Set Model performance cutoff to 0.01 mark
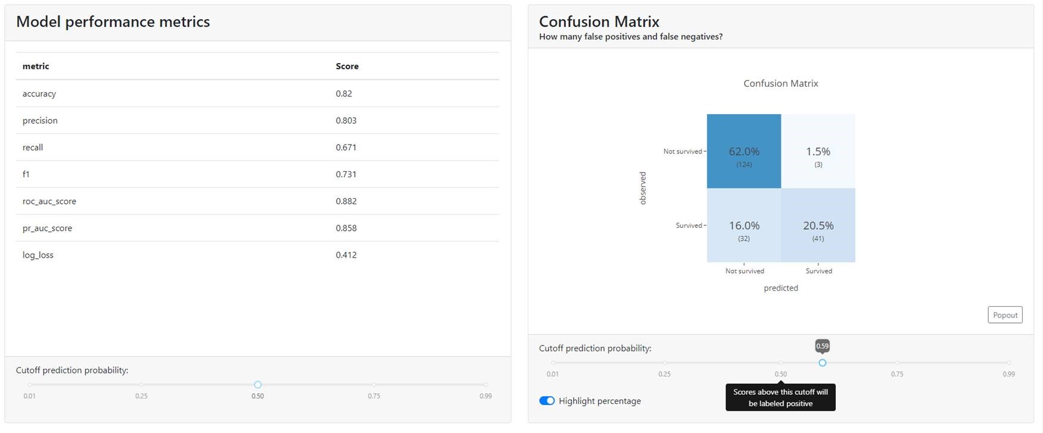 [30, 385]
